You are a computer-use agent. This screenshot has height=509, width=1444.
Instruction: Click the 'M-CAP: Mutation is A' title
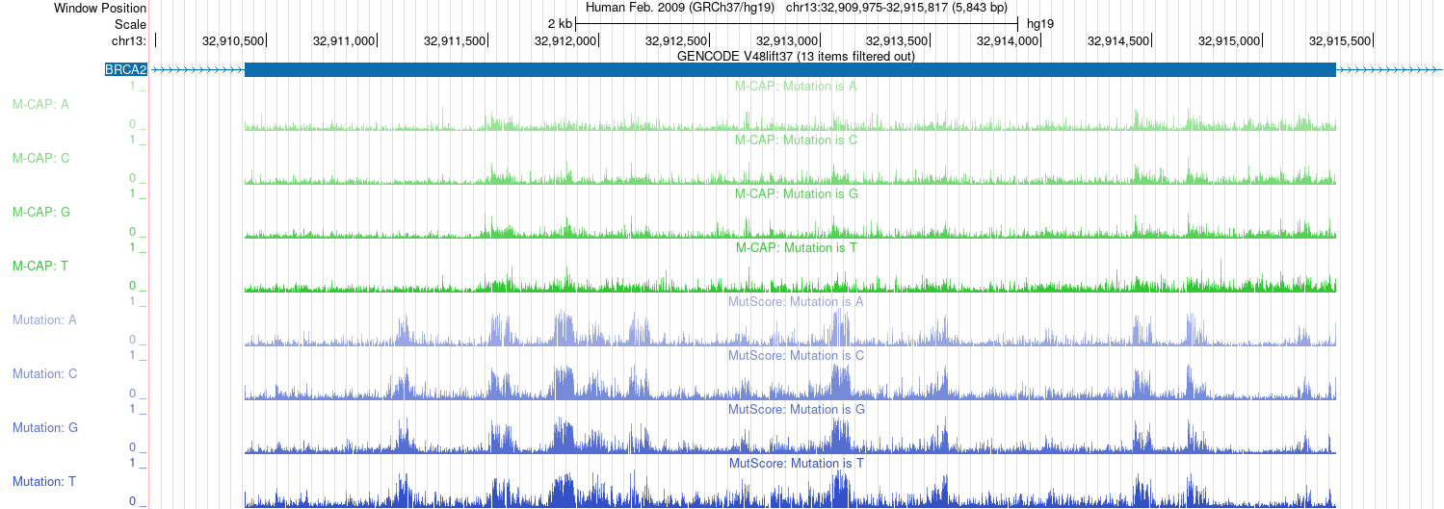click(x=796, y=86)
